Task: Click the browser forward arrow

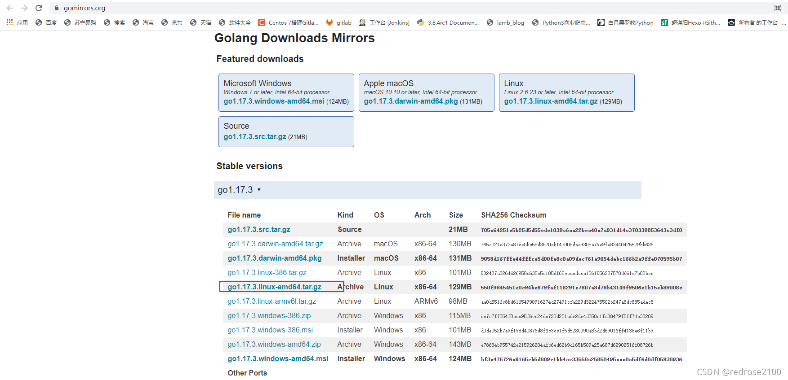Action: (24, 8)
